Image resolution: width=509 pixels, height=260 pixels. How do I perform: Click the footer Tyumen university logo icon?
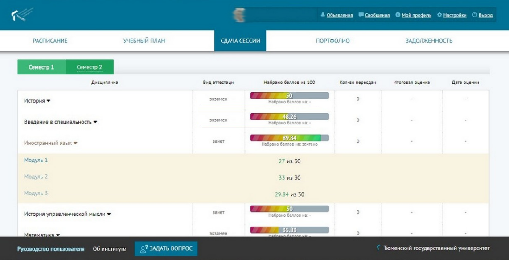click(378, 248)
